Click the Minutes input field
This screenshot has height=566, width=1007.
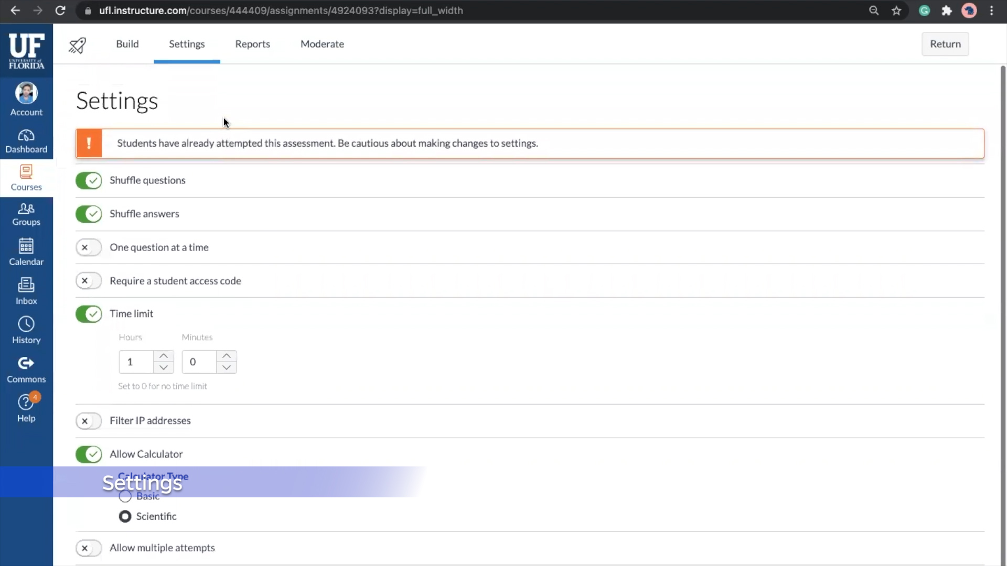tap(199, 362)
